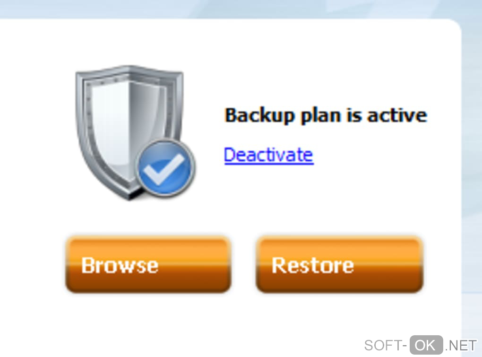Start restoring files via Restore
Image resolution: width=482 pixels, height=357 pixels.
tap(339, 265)
